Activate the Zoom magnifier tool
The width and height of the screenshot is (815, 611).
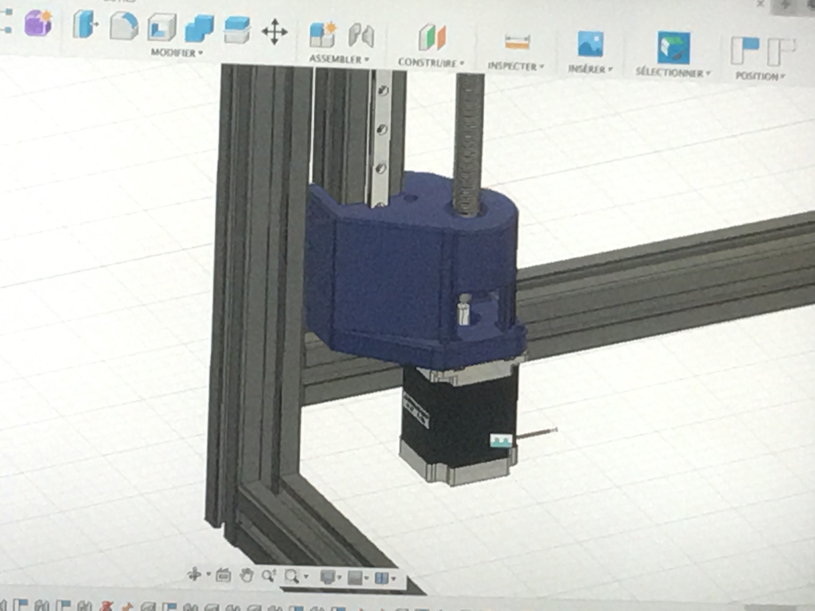pyautogui.click(x=269, y=576)
